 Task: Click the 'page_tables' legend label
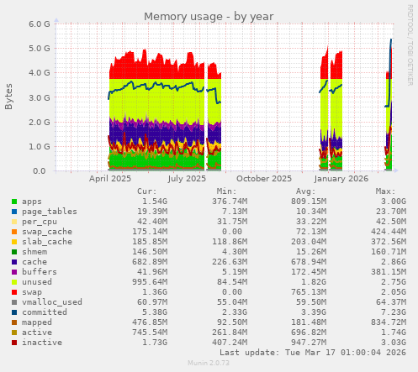tap(50, 212)
